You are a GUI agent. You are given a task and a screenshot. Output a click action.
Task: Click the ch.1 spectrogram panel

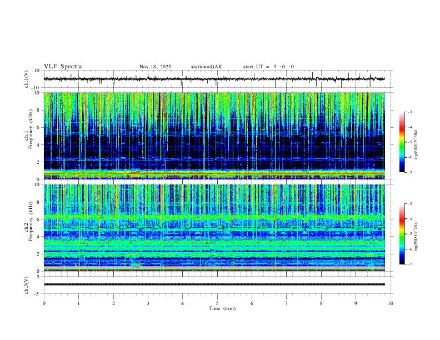[214, 136]
